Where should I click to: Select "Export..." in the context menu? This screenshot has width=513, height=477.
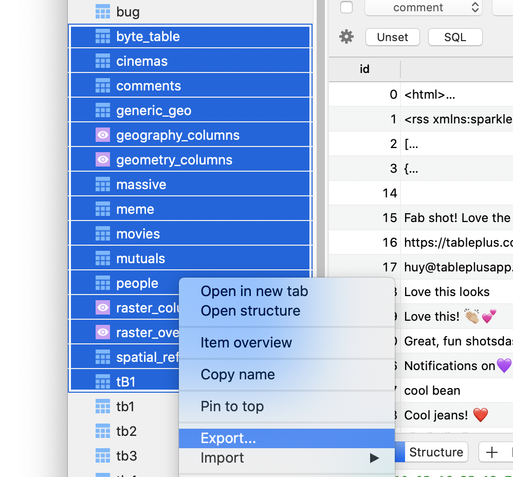(x=228, y=437)
